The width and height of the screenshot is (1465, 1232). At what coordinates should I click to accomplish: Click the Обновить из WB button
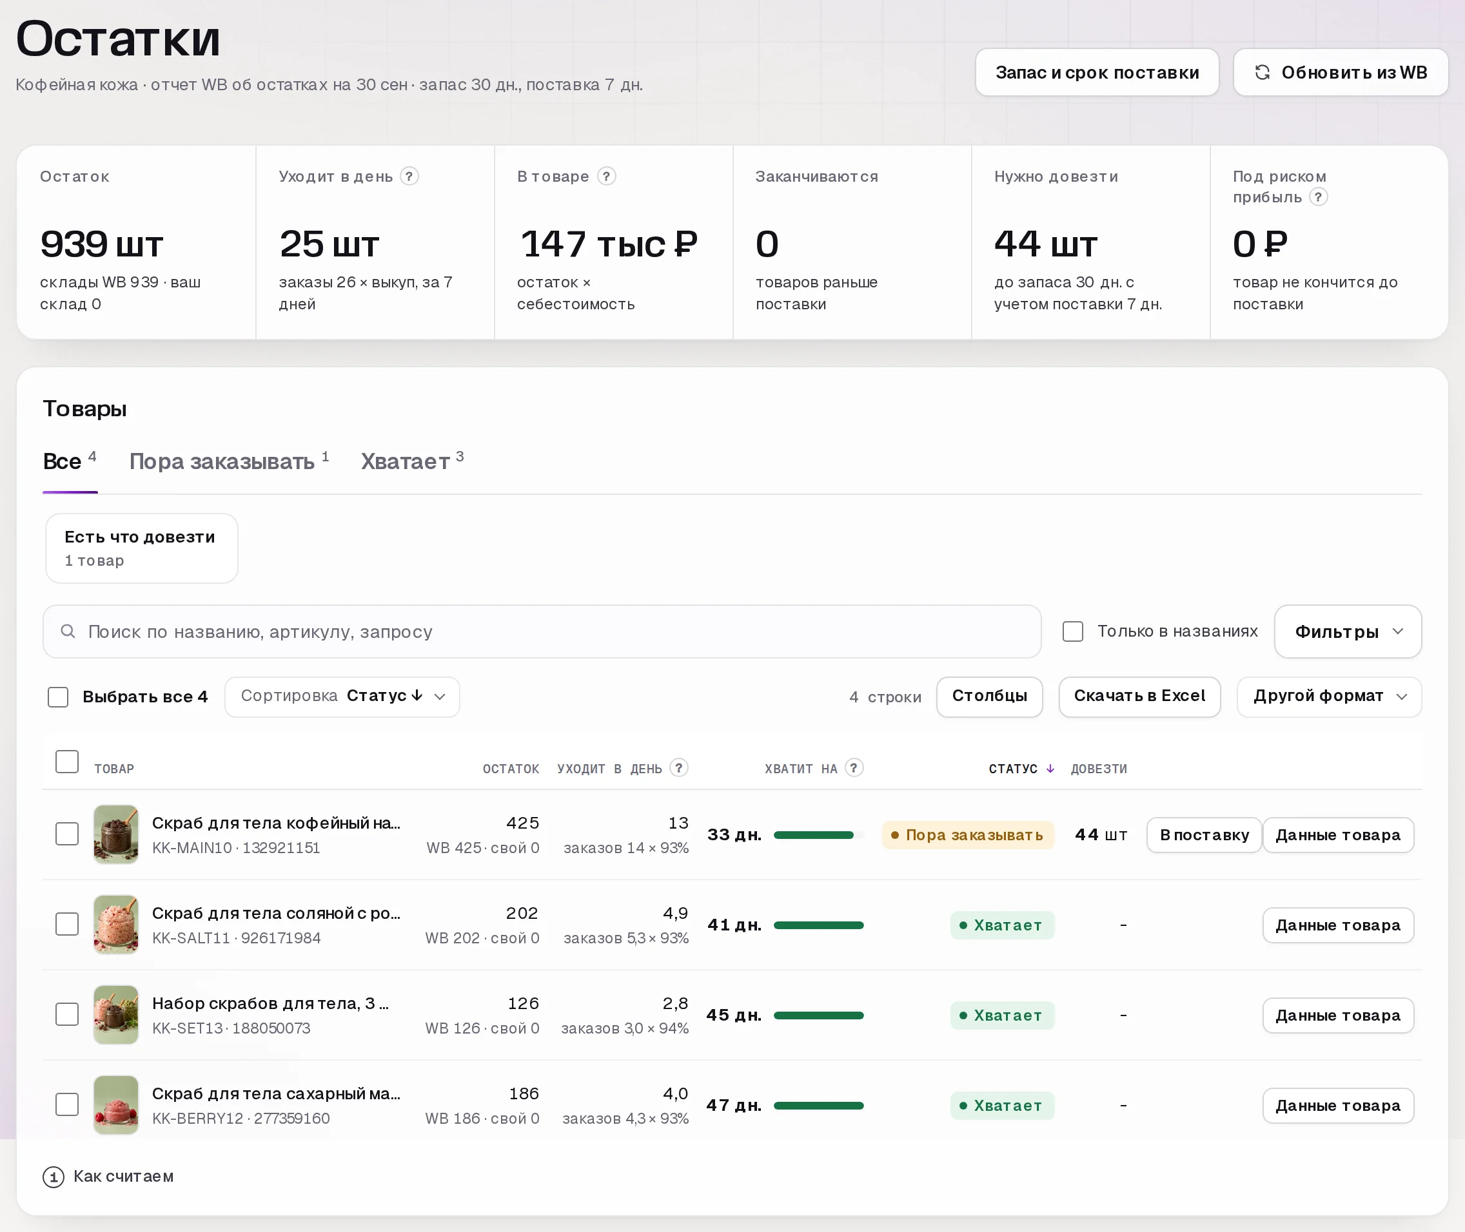point(1340,73)
